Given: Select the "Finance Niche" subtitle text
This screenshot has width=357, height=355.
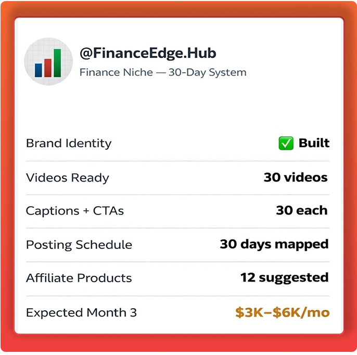Looking at the screenshot, I should [x=116, y=72].
